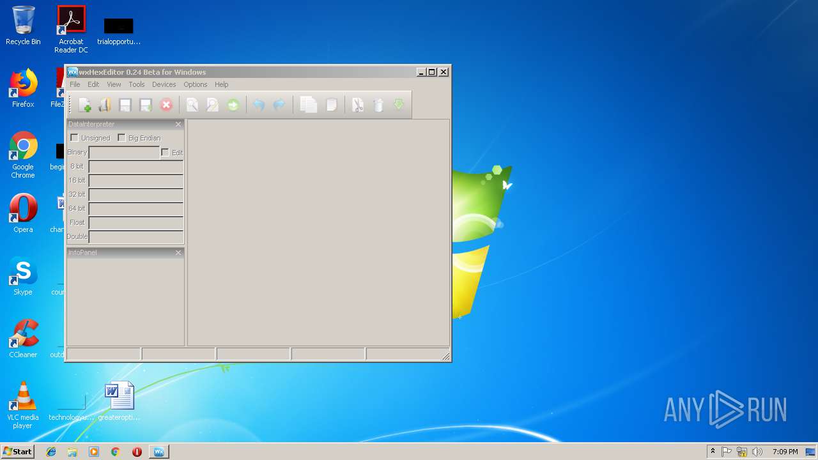Click the Opera taskbar icon
818x460 pixels.
(x=137, y=452)
